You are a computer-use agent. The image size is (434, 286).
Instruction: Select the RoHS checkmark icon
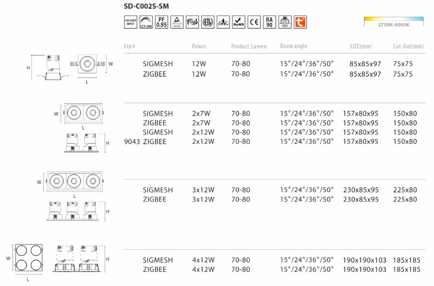239,22
